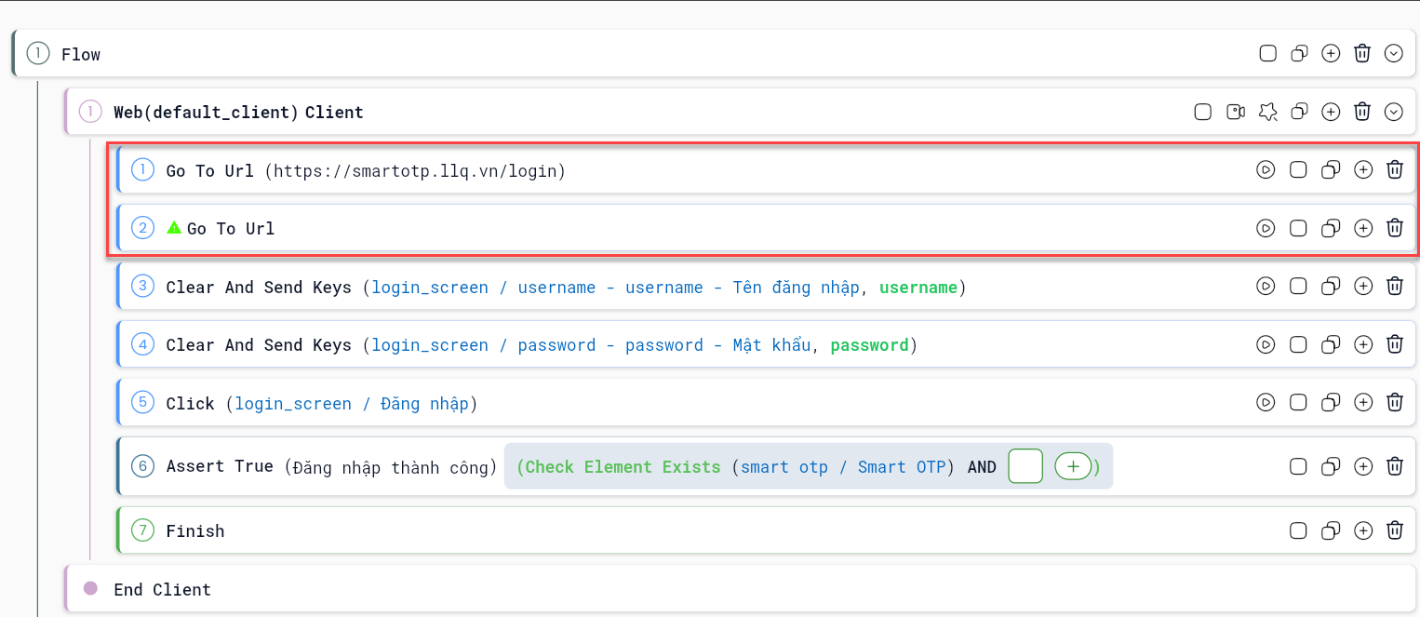Duplicate step 2 Go To Url with the warning

[x=1332, y=228]
